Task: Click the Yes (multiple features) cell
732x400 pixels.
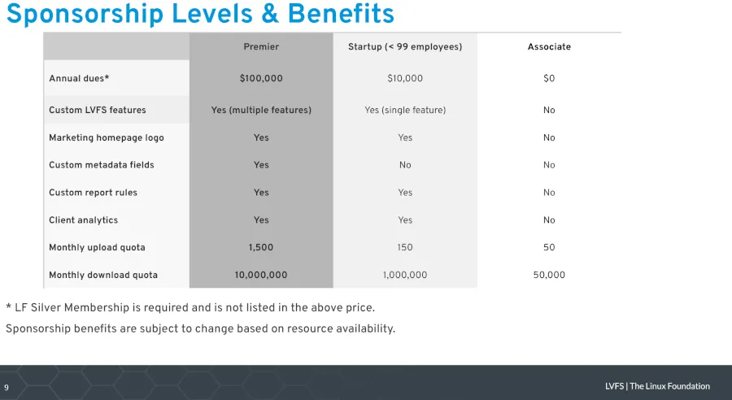Action: (x=261, y=110)
